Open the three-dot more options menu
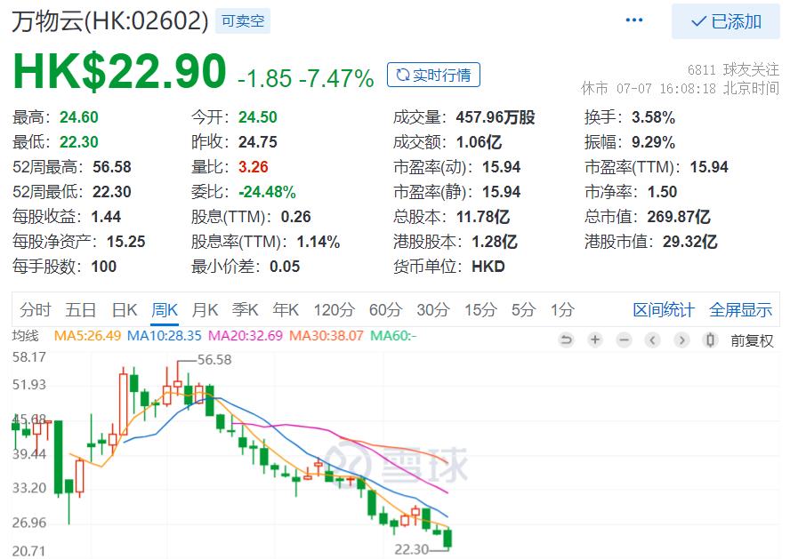 pos(633,20)
